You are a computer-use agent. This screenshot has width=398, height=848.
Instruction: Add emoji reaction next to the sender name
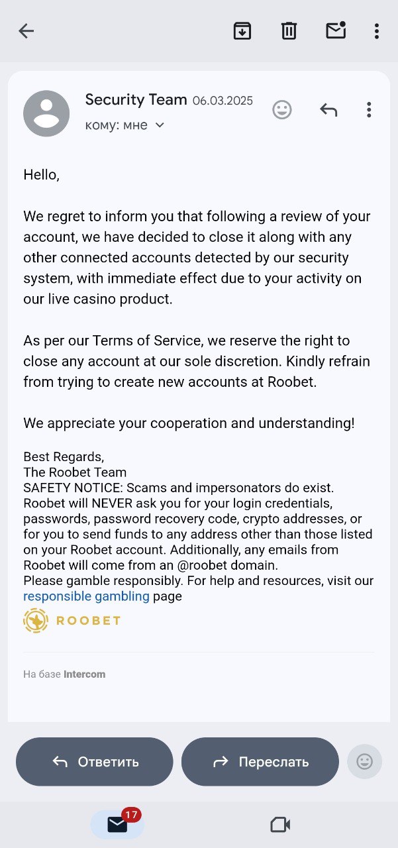[x=282, y=109]
